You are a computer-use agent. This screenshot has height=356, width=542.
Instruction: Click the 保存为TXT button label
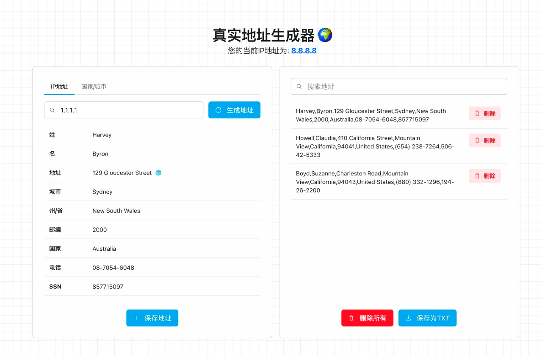pyautogui.click(x=433, y=318)
